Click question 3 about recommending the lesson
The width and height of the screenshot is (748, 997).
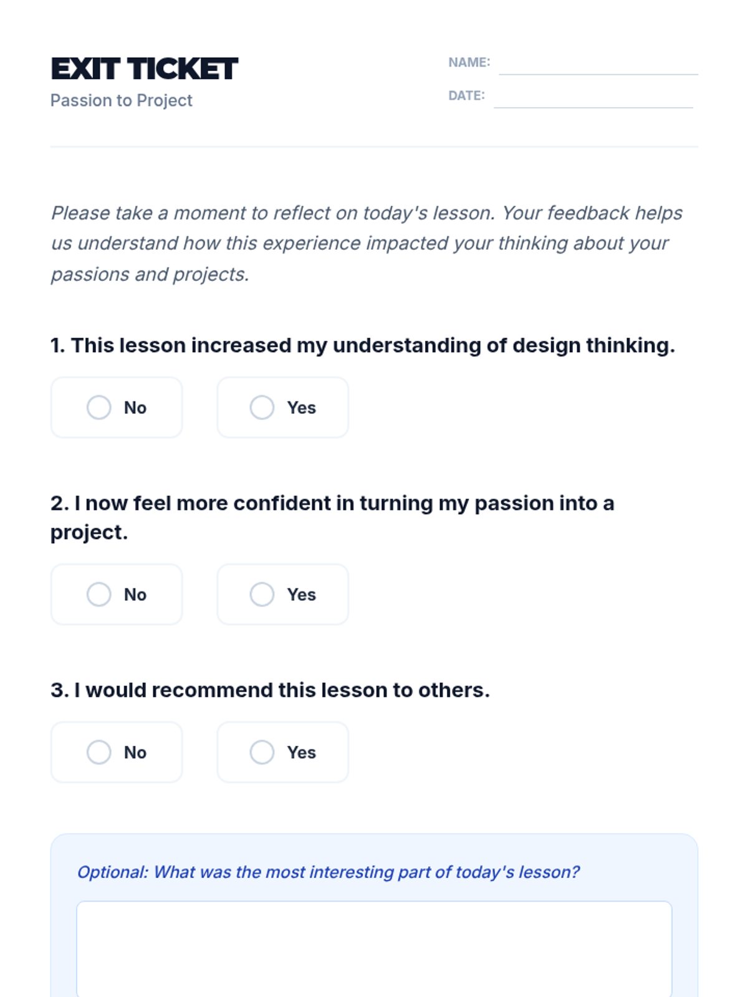[270, 690]
